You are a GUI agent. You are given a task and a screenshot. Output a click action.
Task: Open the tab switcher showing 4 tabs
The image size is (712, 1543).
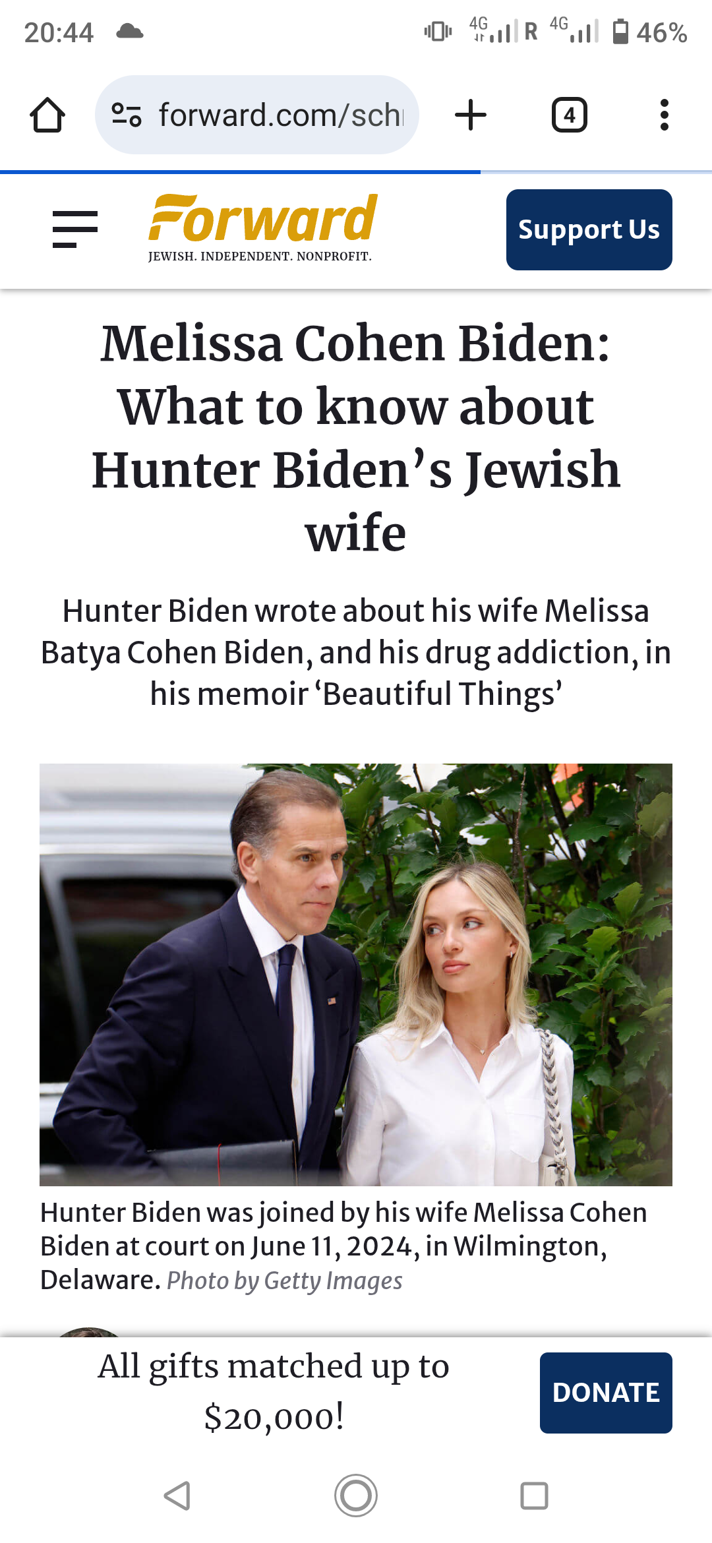pos(569,115)
